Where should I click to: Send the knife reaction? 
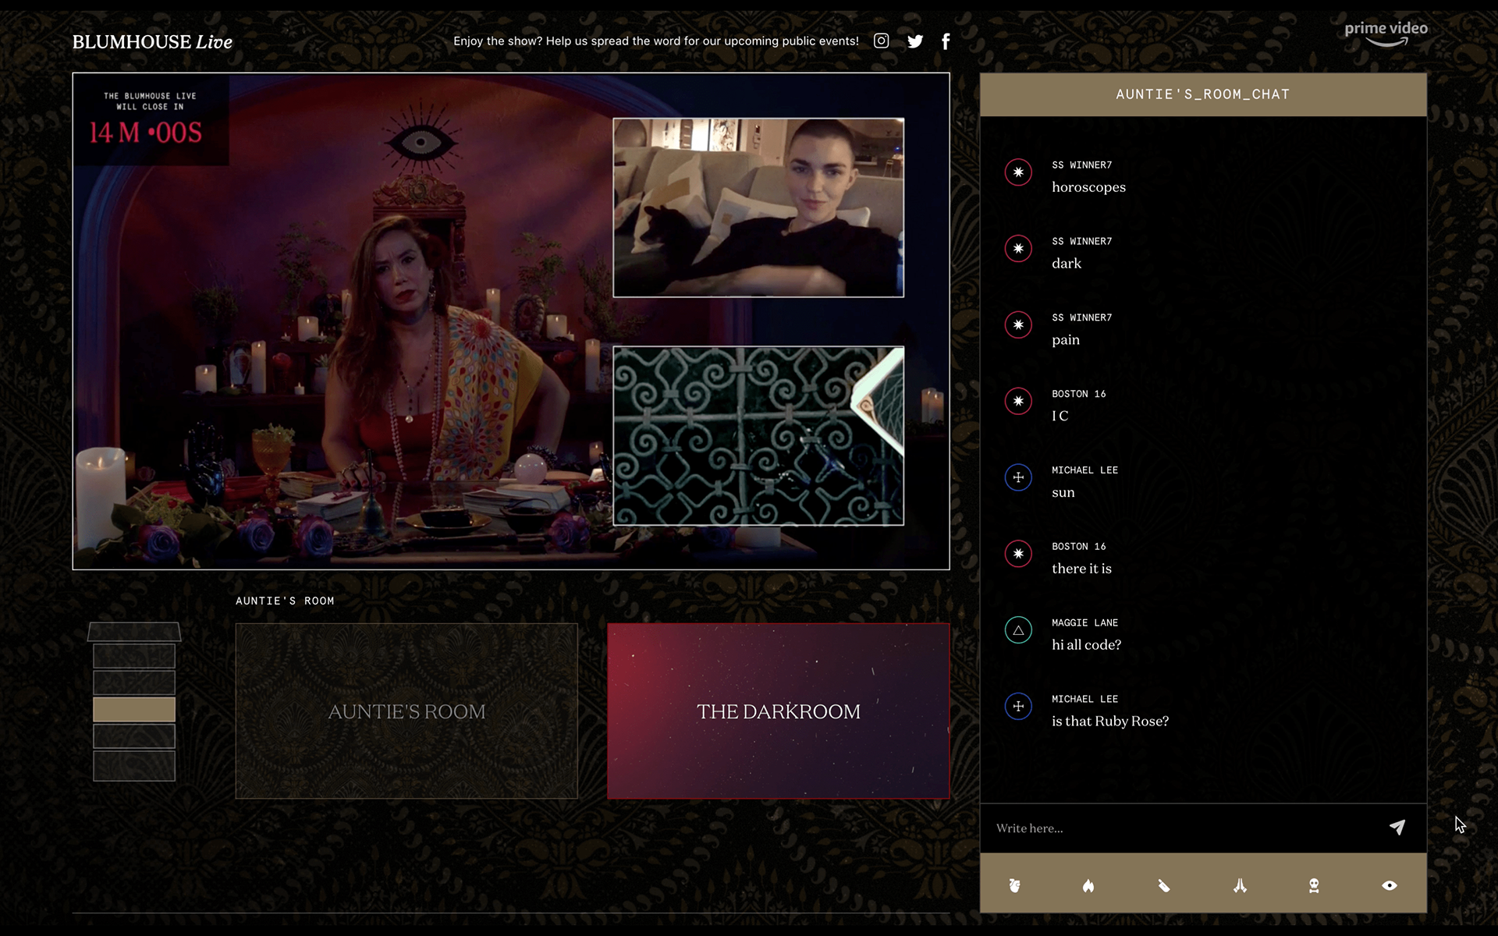[1163, 885]
